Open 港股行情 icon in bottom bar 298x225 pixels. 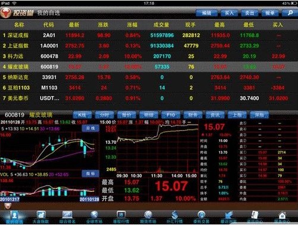click(121, 217)
